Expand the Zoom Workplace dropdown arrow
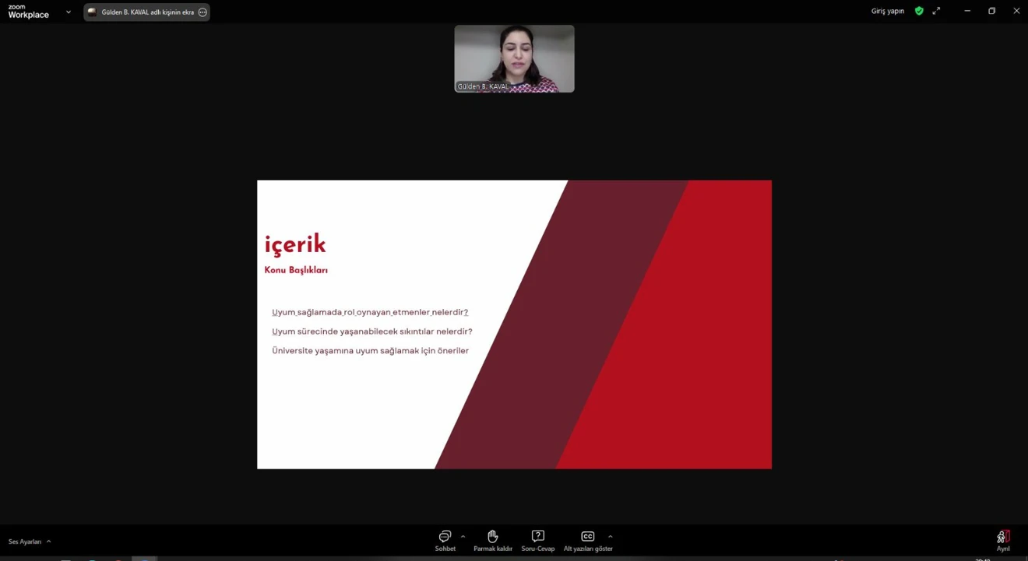This screenshot has width=1028, height=561. point(69,12)
